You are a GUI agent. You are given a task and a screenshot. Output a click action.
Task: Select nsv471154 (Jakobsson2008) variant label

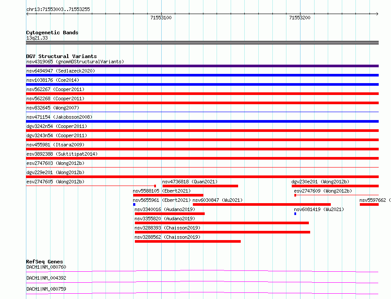point(59,117)
